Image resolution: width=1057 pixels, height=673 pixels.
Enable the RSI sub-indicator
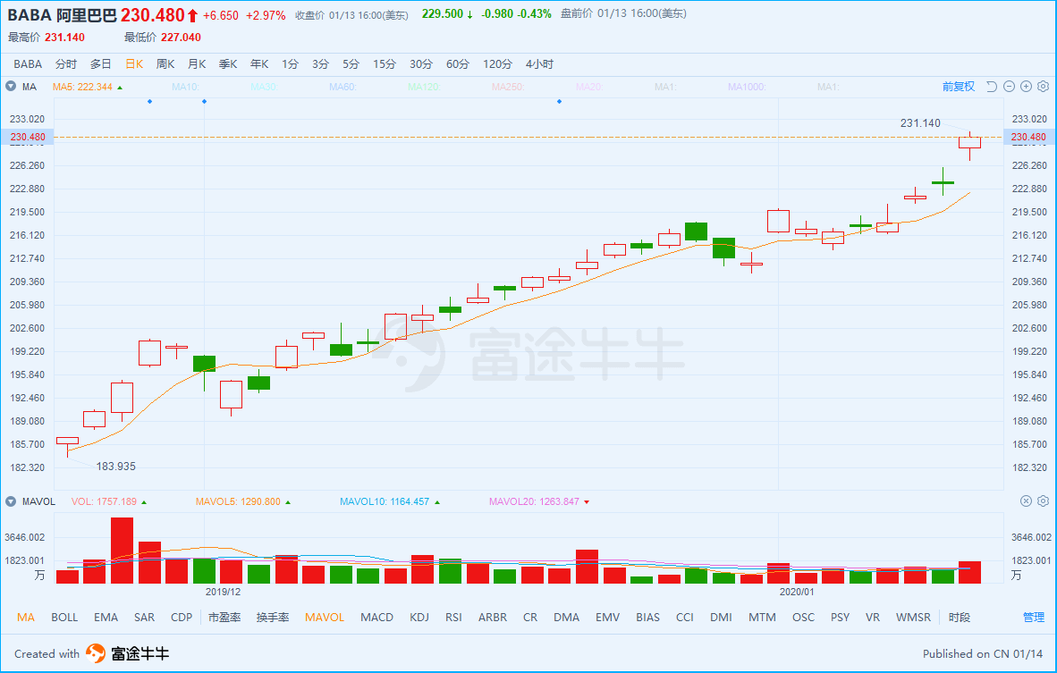pos(453,617)
